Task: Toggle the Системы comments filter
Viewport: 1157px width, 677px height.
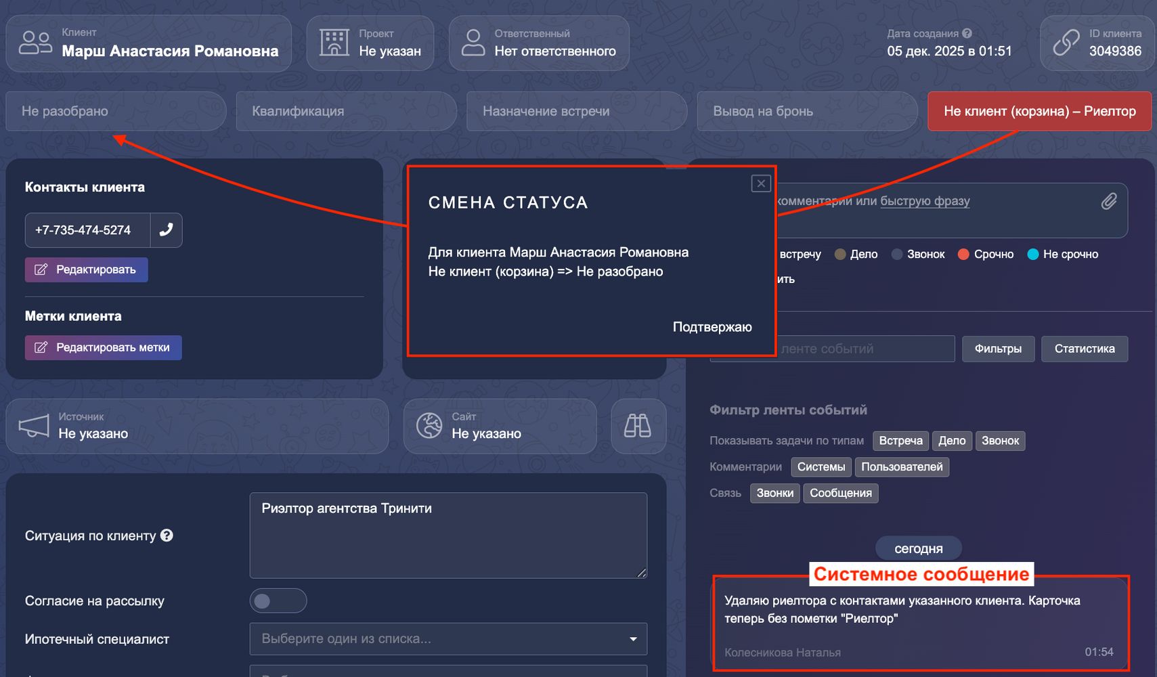Action: click(x=821, y=467)
